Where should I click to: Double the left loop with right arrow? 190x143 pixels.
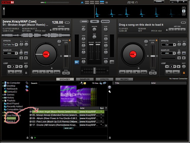tap(21, 66)
